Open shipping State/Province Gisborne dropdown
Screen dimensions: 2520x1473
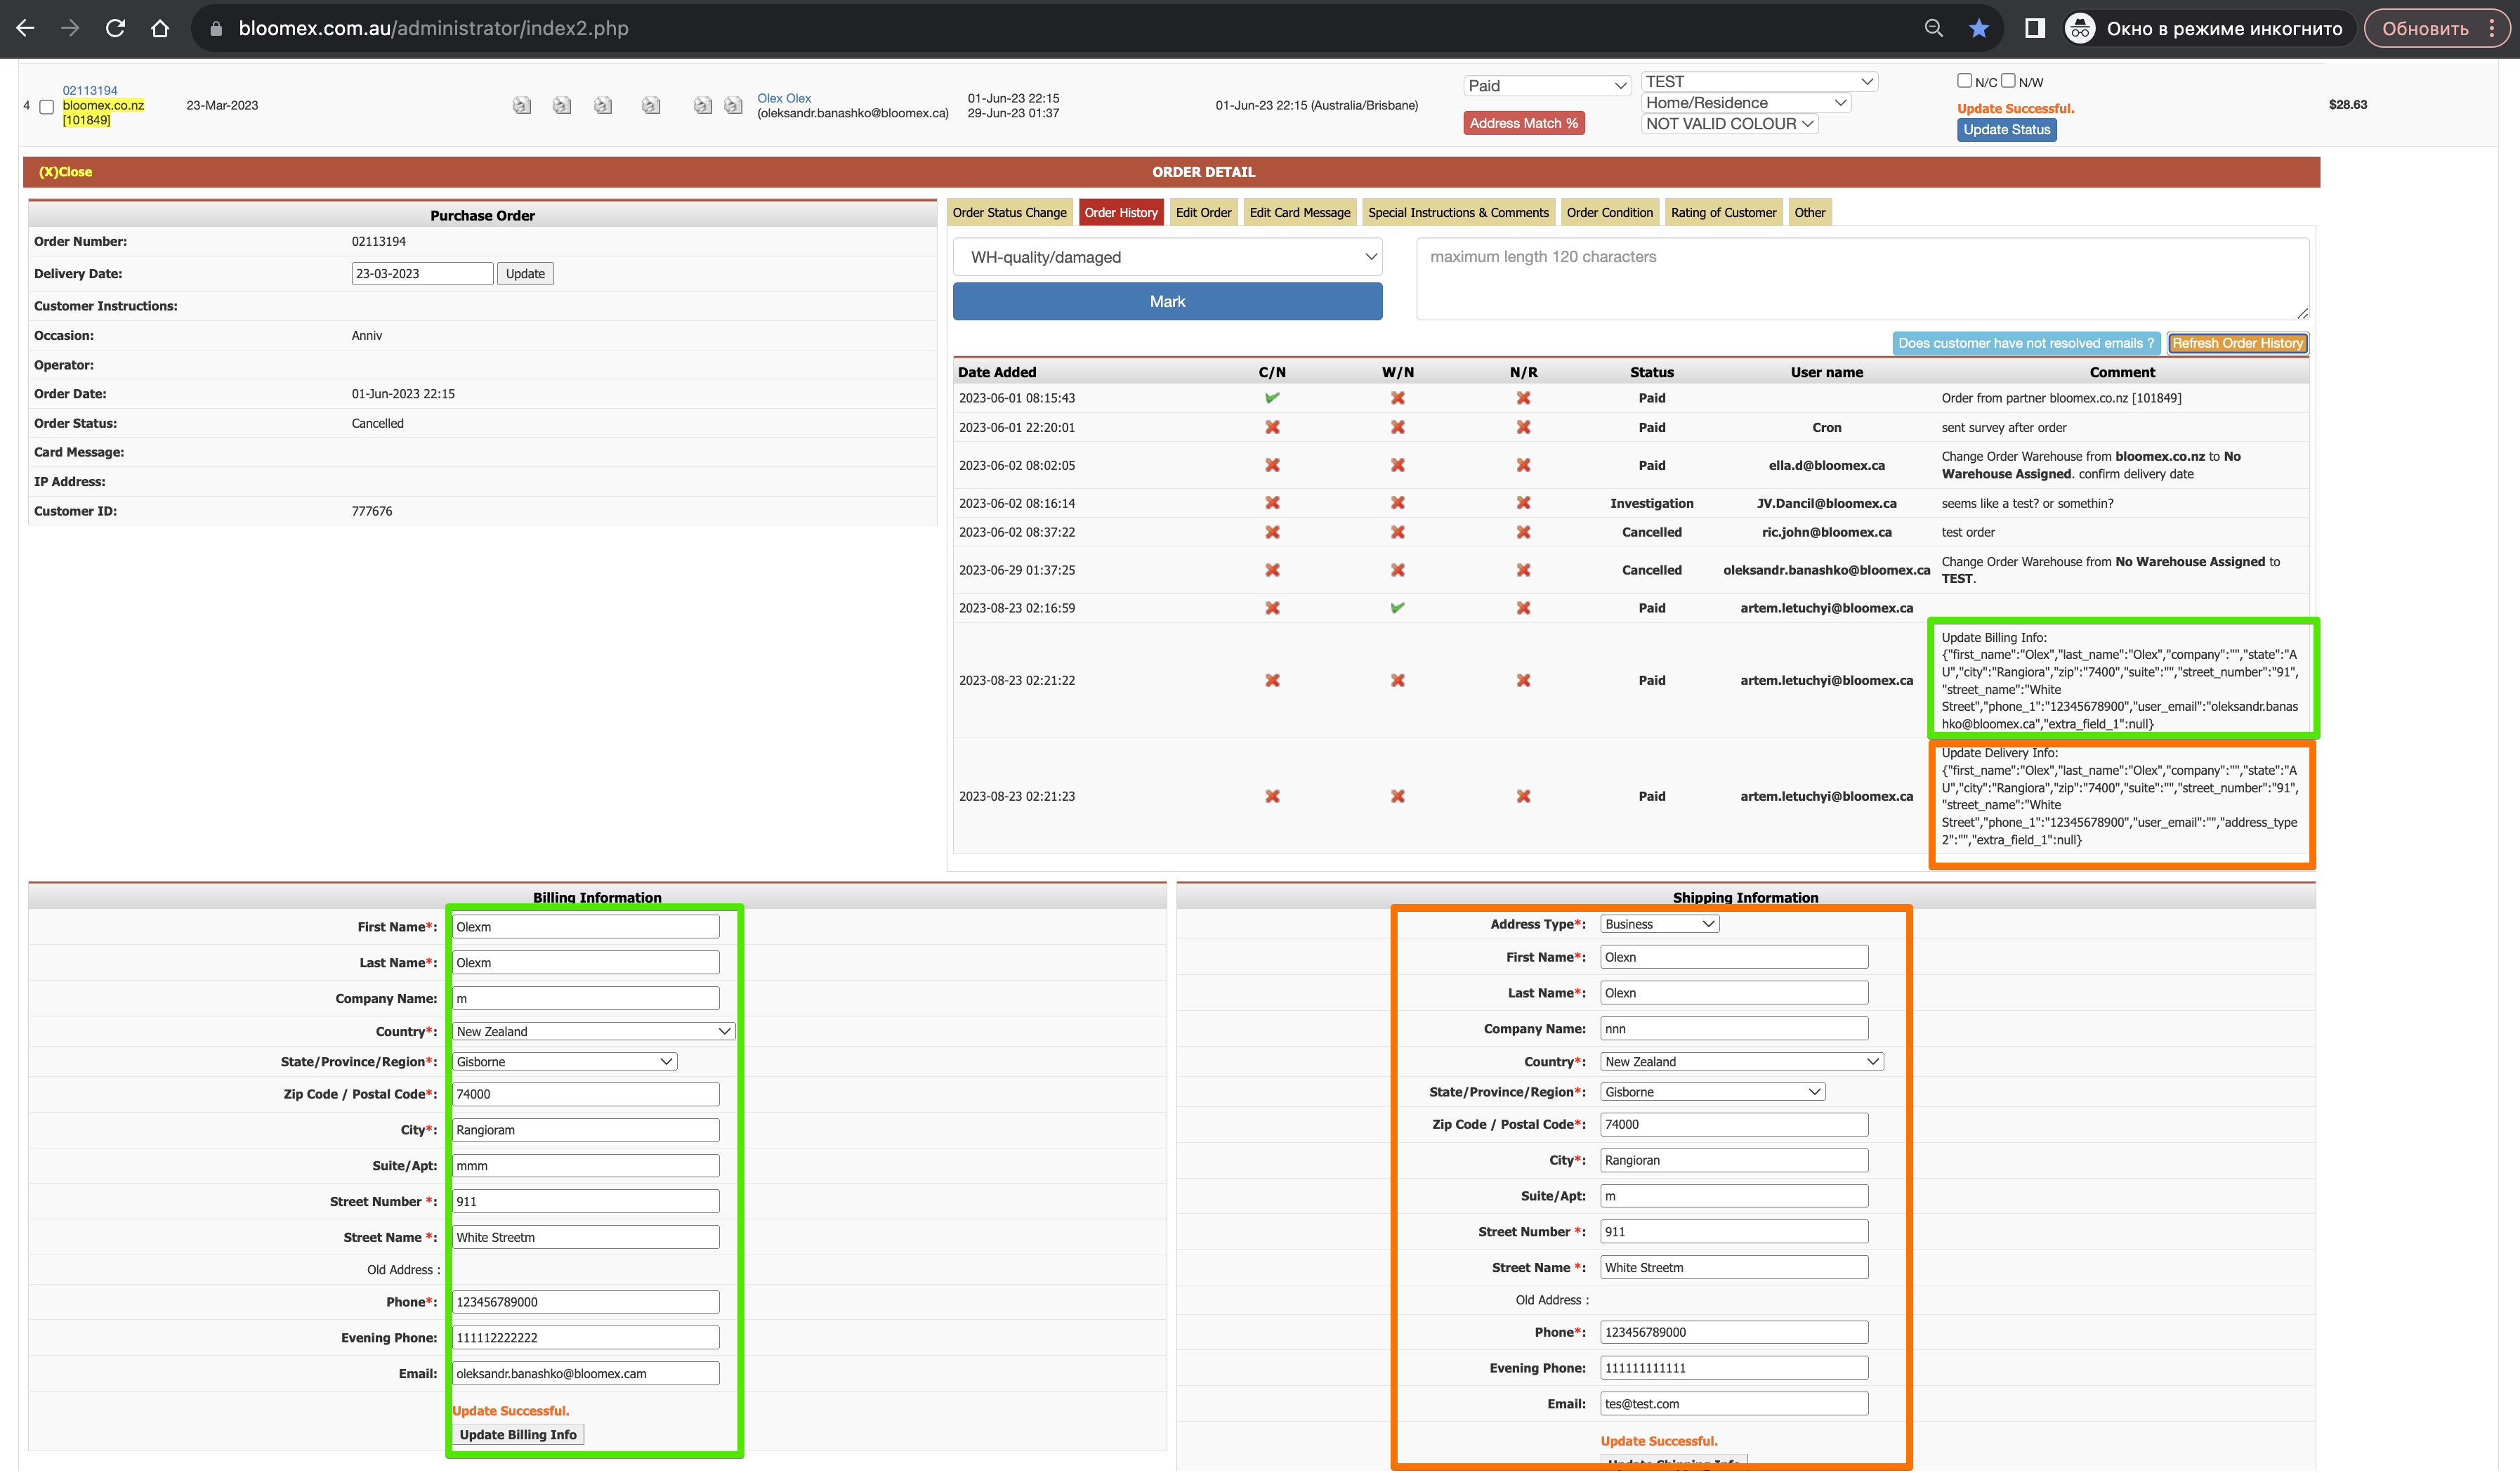coord(1713,1092)
